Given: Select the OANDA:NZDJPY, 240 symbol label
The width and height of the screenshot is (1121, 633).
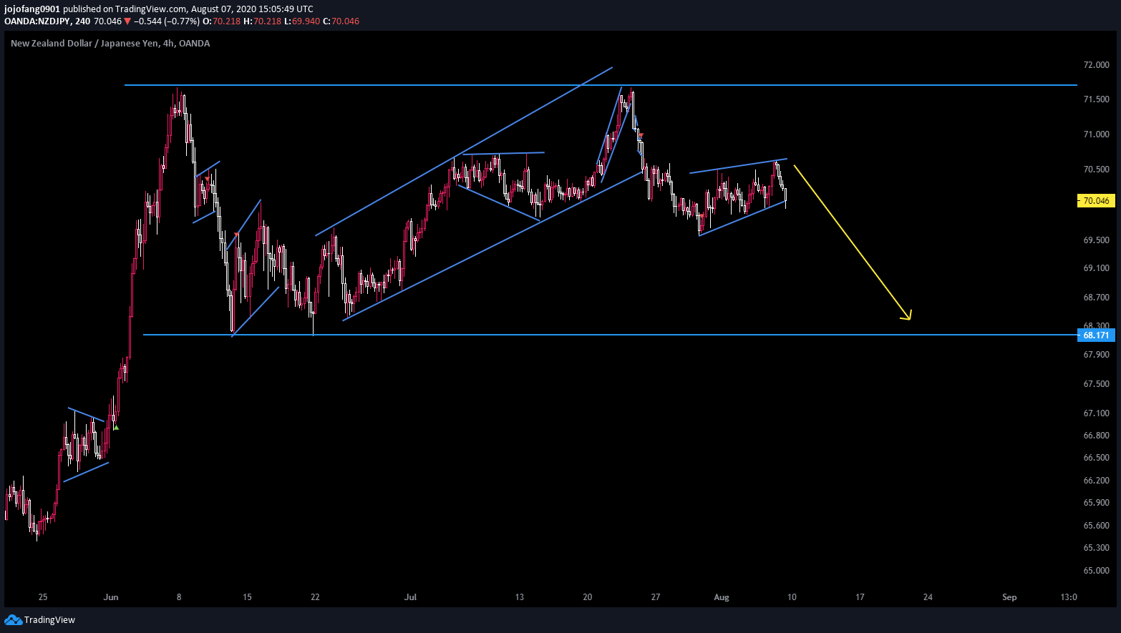Looking at the screenshot, I should [47, 21].
